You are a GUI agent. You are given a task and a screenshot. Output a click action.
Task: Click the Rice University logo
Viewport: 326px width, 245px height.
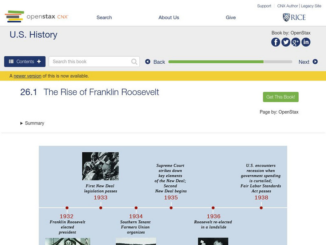[x=294, y=17]
